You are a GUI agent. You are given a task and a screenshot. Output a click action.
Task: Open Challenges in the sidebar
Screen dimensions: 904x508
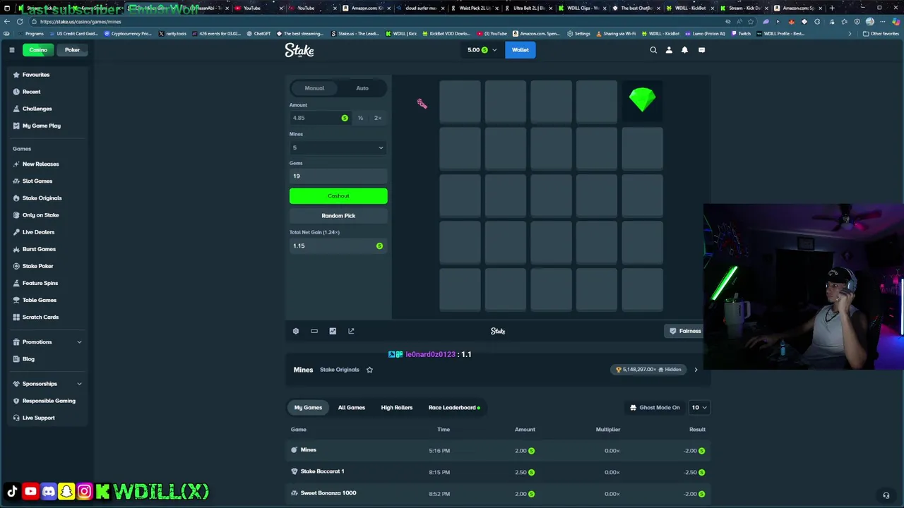[x=37, y=109]
